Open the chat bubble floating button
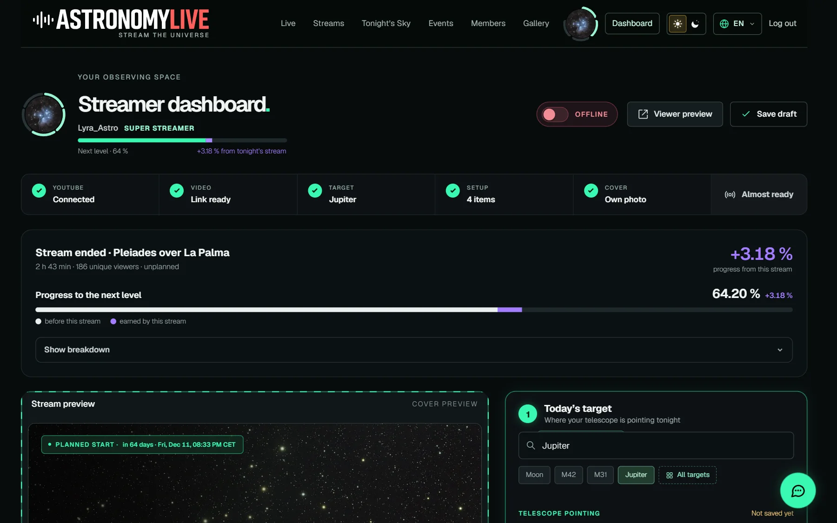The image size is (837, 523). pyautogui.click(x=798, y=490)
